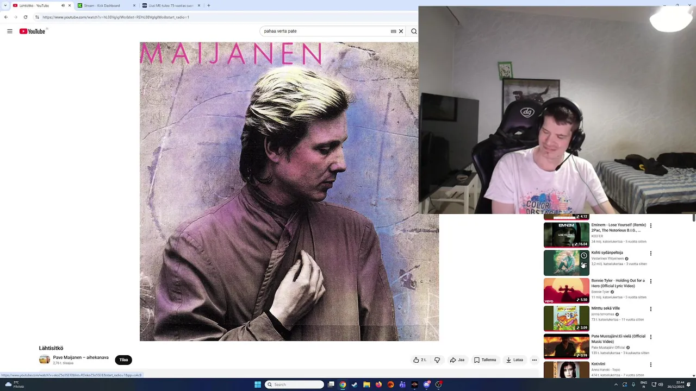
Task: Clear the search box with the X
Action: 401,31
